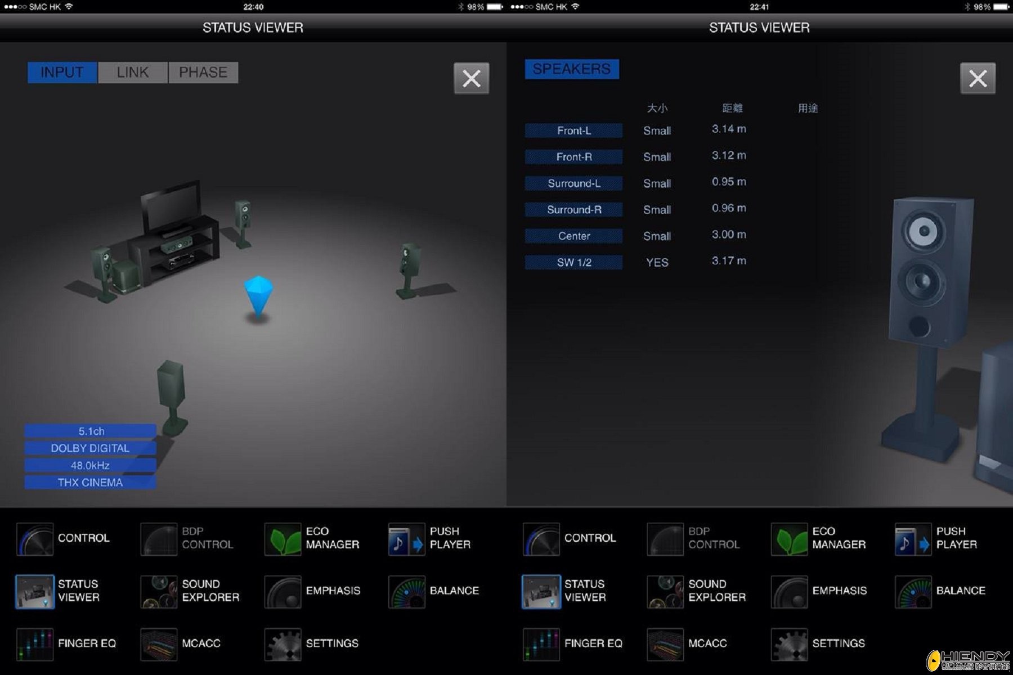Select STATUS VIEWER icon in right screen
1013x675 pixels.
(541, 592)
